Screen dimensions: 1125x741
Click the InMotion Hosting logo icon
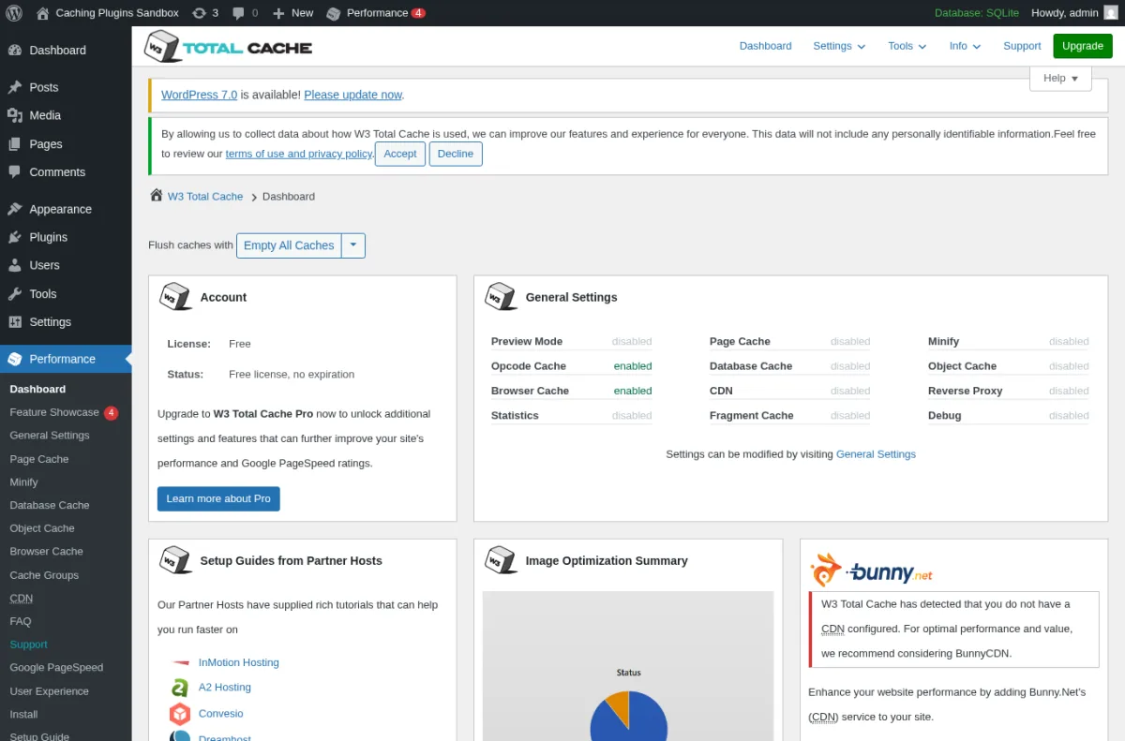pos(180,662)
